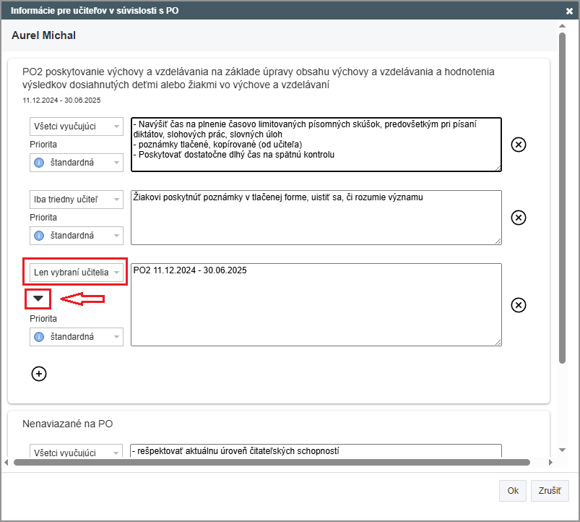Confirm the dialog with Ok button
This screenshot has height=522, width=580.
tap(512, 490)
